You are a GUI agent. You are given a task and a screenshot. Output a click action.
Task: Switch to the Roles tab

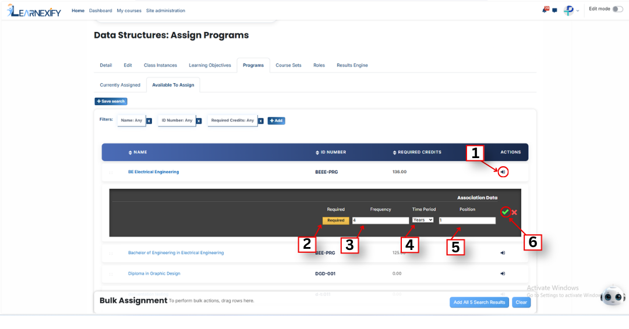click(319, 65)
